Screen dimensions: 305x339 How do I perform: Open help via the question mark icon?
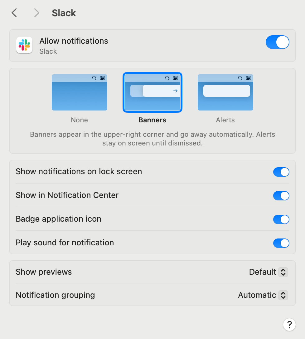pyautogui.click(x=289, y=325)
